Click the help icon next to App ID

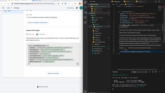click(x=31, y=15)
